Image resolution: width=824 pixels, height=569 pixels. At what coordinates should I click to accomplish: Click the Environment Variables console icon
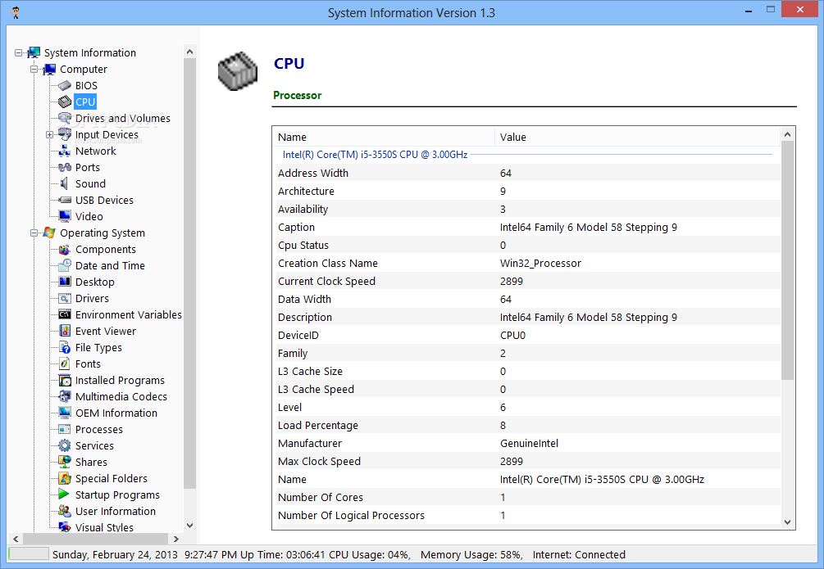[x=64, y=315]
